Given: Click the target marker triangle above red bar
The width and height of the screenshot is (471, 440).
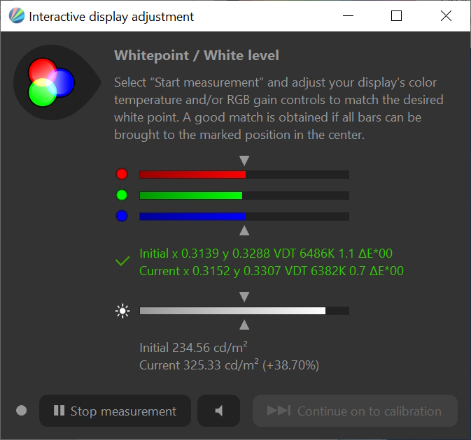Looking at the screenshot, I should click(244, 161).
